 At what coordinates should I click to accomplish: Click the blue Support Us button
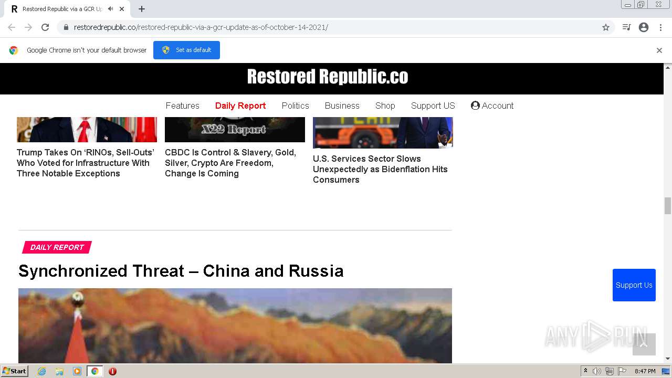click(634, 285)
